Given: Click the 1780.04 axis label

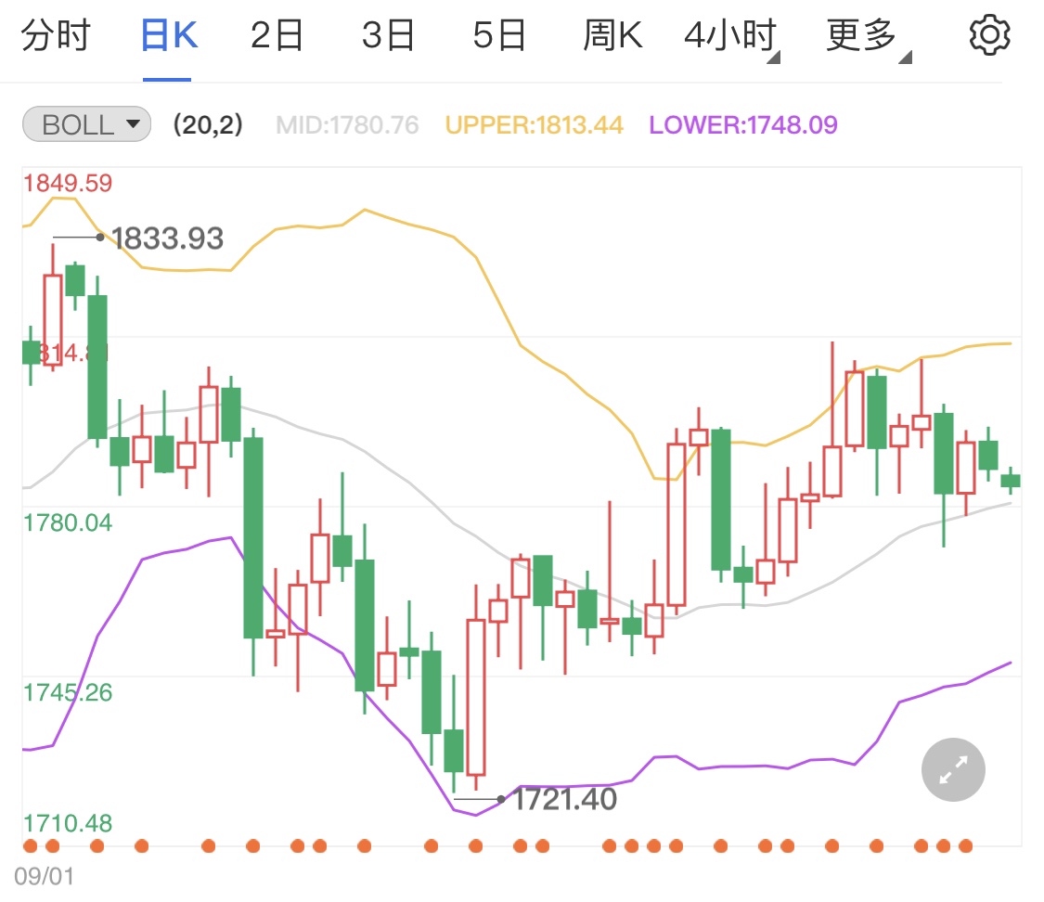Looking at the screenshot, I should (x=68, y=522).
